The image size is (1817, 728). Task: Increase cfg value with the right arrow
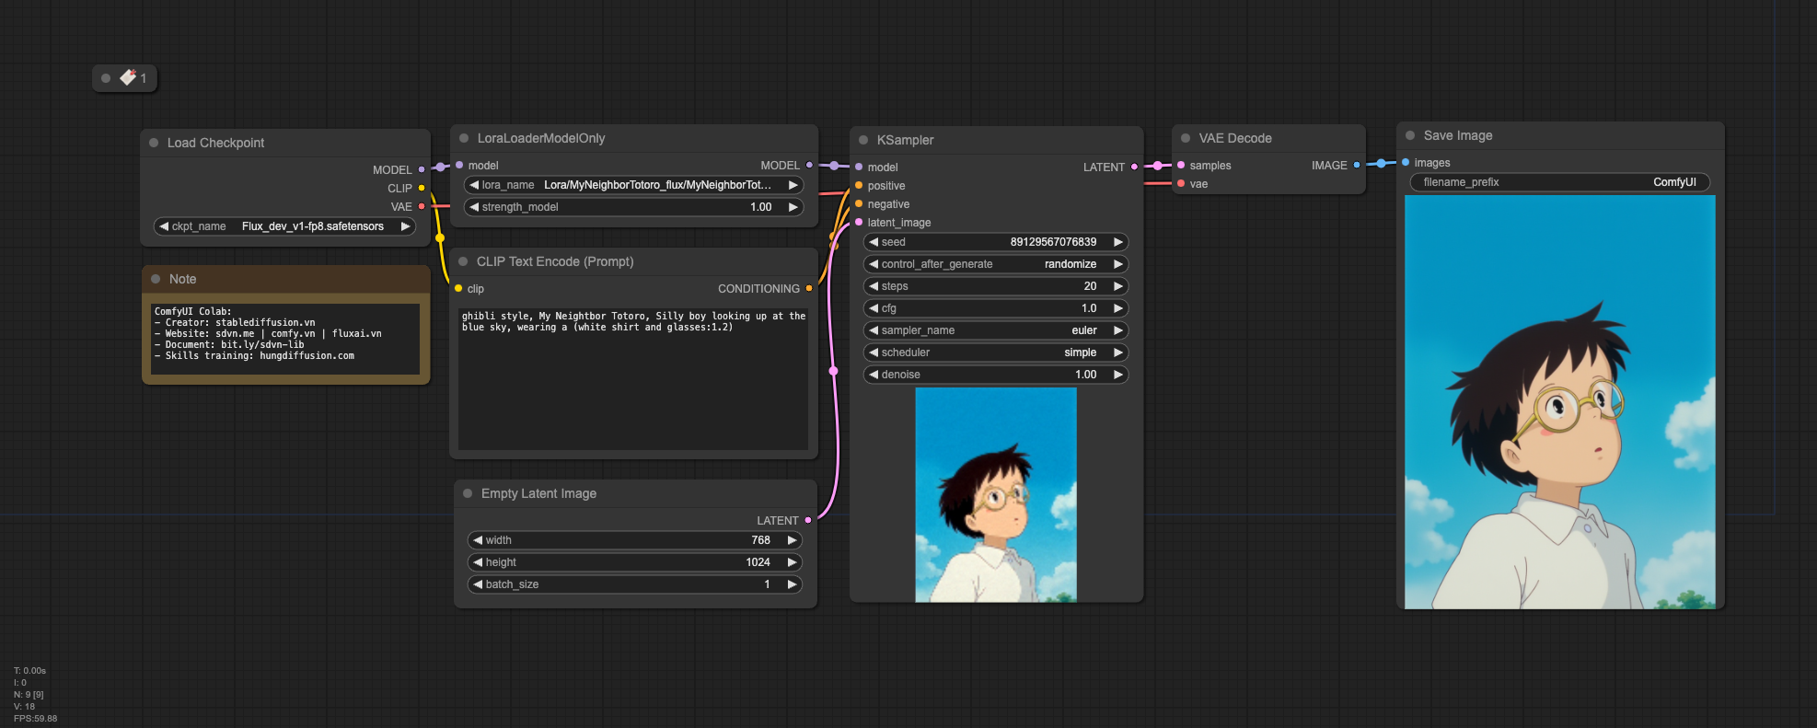click(1117, 308)
